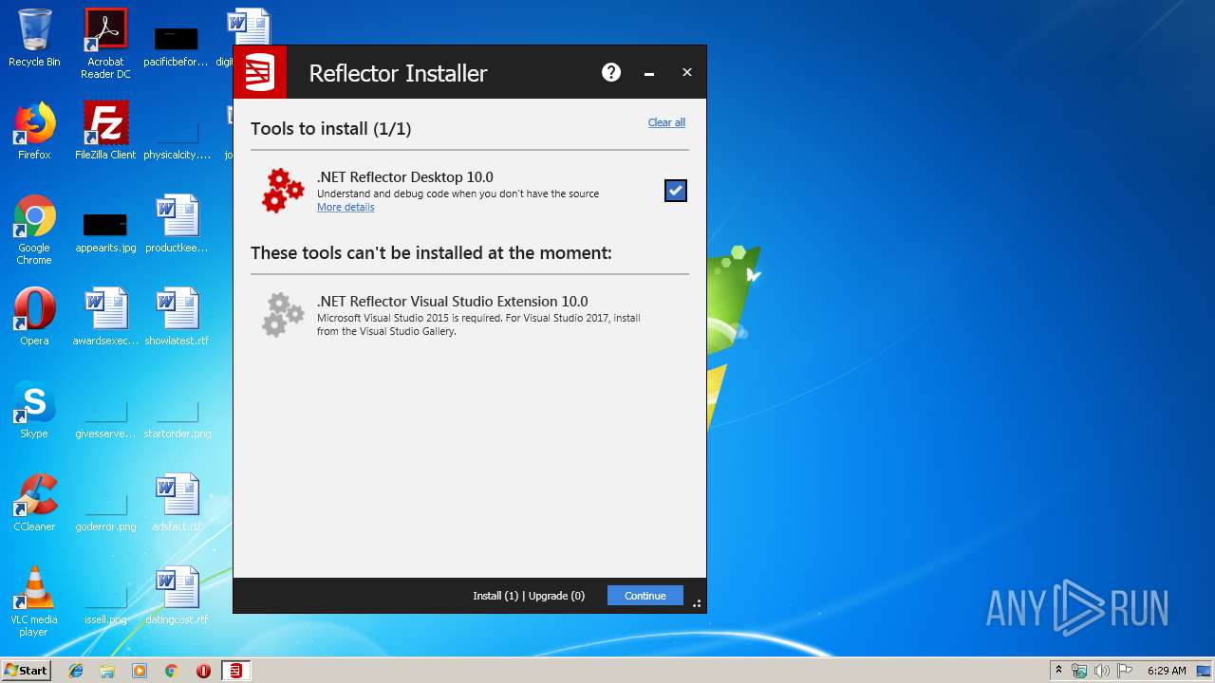The height and width of the screenshot is (683, 1215).
Task: Select the awardsexec... Word document icon
Action: point(105,317)
